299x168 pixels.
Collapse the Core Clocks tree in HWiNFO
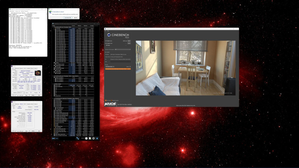click(x=54, y=30)
